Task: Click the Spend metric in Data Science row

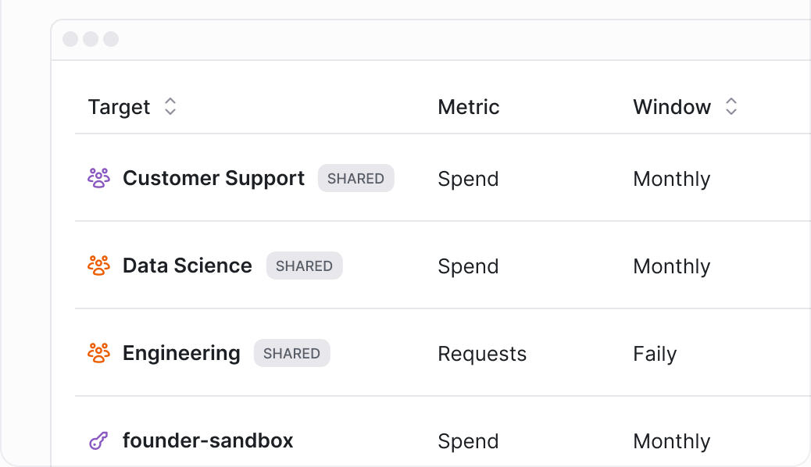Action: [x=468, y=266]
